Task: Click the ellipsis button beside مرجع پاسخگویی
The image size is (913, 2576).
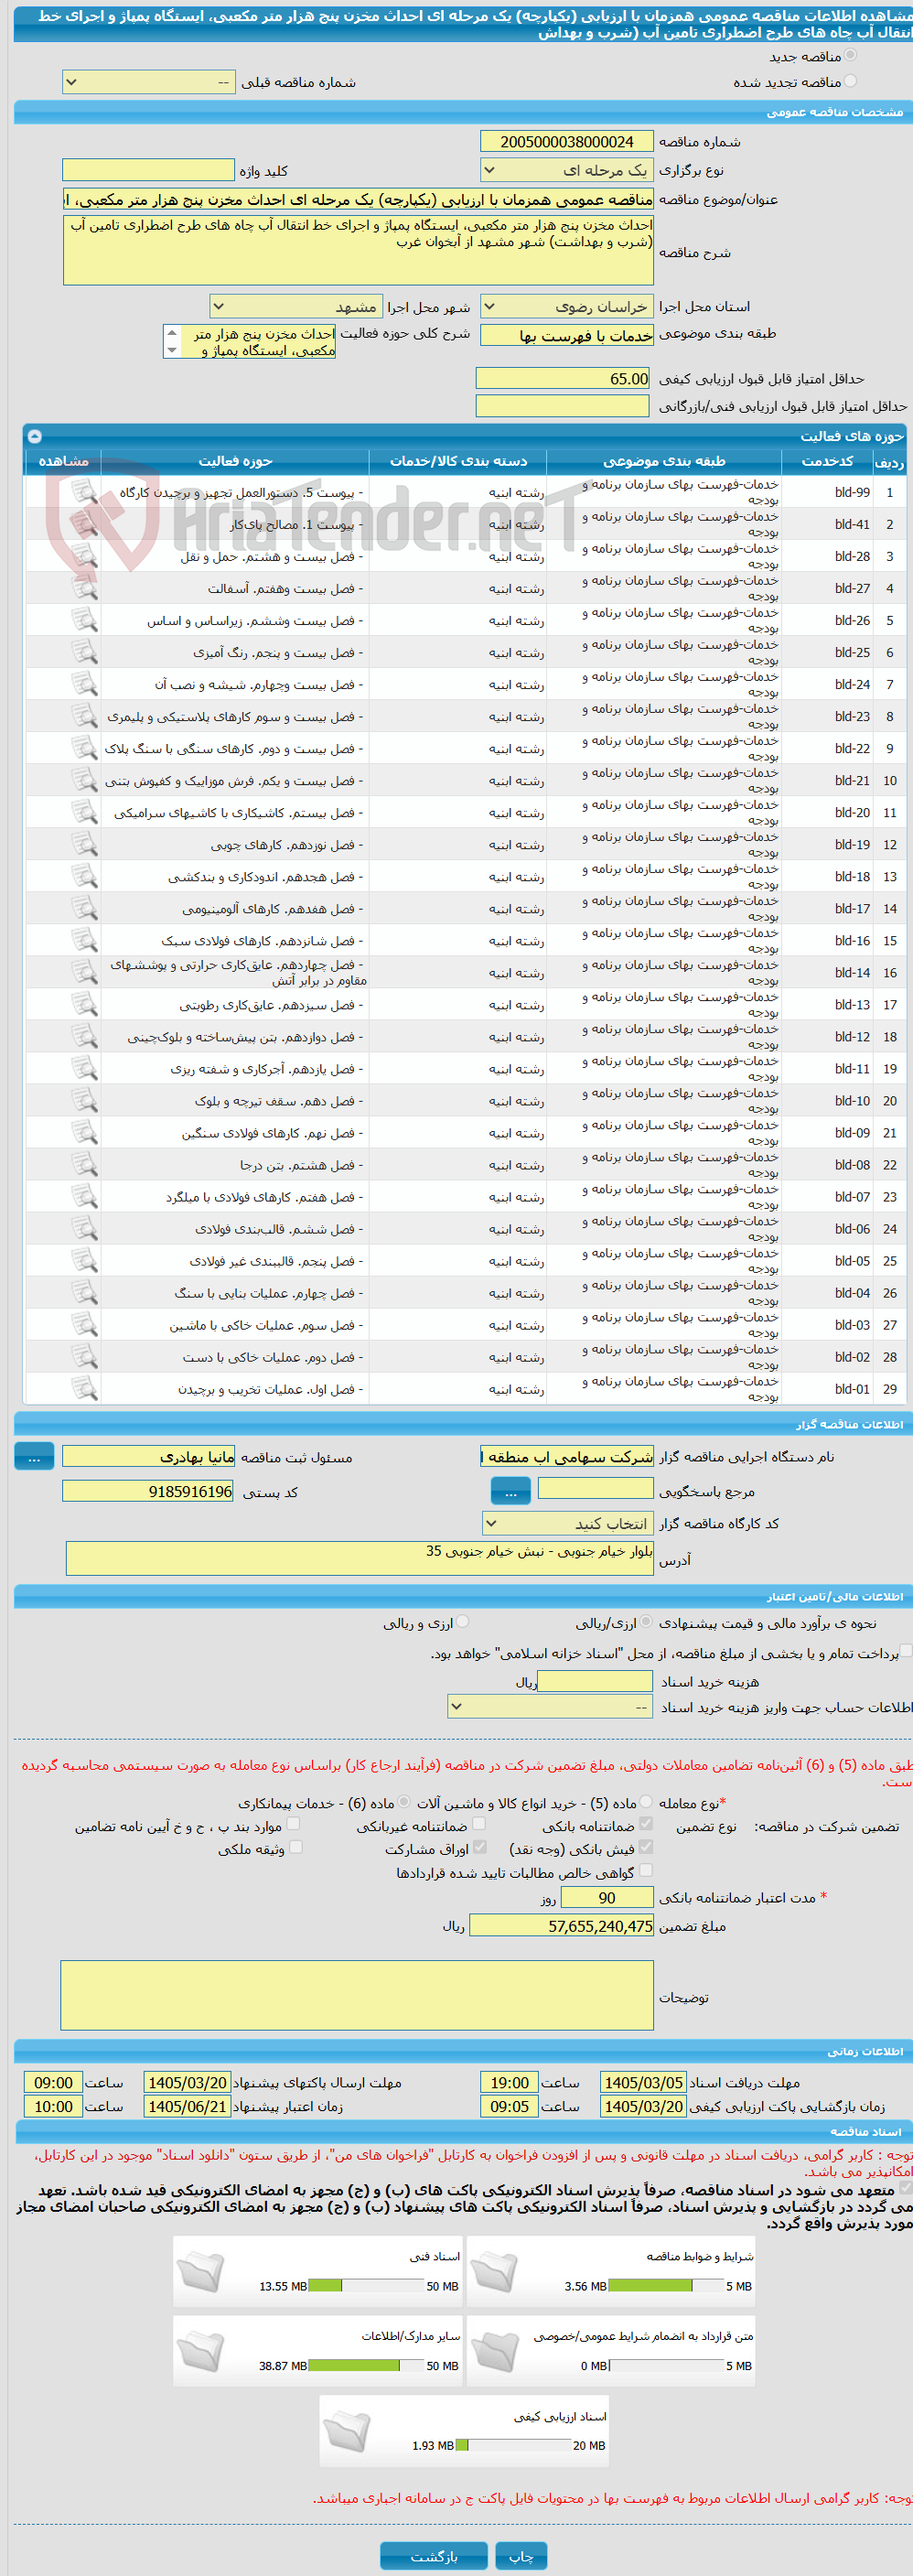Action: tap(511, 1490)
